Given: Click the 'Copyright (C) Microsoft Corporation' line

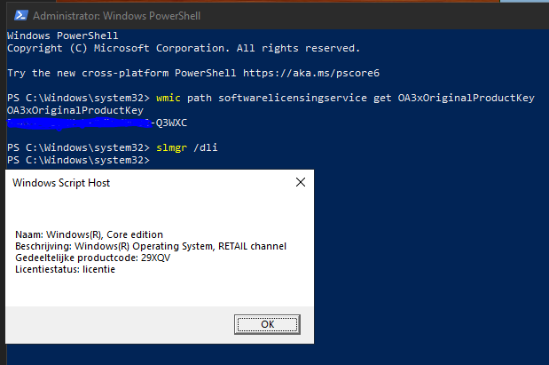Looking at the screenshot, I should [184, 48].
